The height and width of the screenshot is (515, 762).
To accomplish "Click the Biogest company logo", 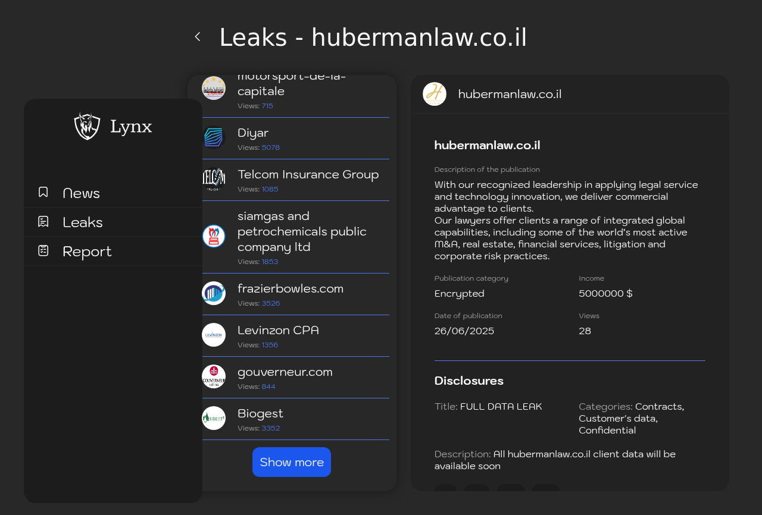I will (x=214, y=418).
